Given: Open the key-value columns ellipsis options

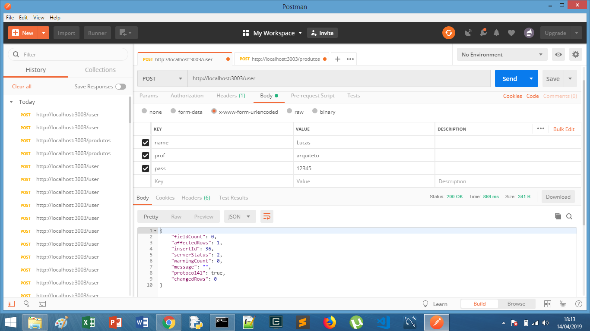Looking at the screenshot, I should click(x=540, y=128).
